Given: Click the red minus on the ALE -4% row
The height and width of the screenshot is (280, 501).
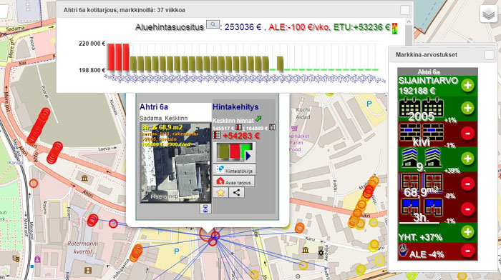Looking at the screenshot, I should point(467,251).
